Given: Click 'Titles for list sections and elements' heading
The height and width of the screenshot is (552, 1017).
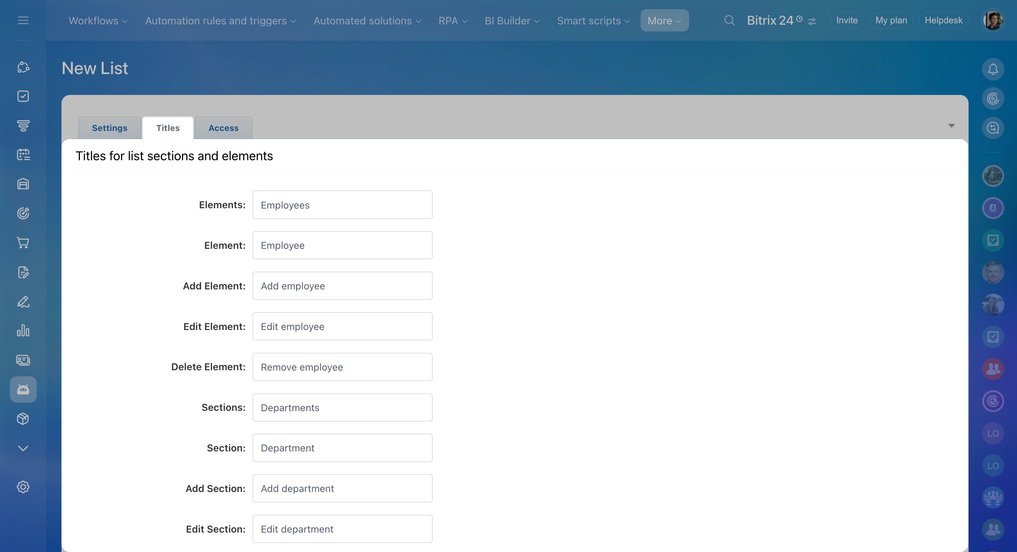Looking at the screenshot, I should pyautogui.click(x=174, y=156).
